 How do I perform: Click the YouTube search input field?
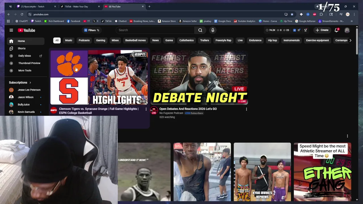155,30
